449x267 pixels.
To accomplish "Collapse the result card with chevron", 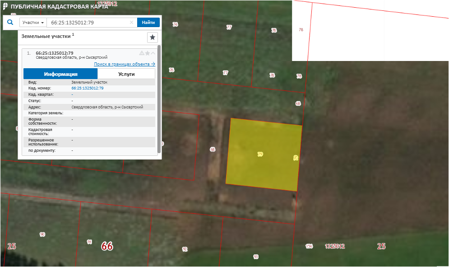I will (153, 53).
